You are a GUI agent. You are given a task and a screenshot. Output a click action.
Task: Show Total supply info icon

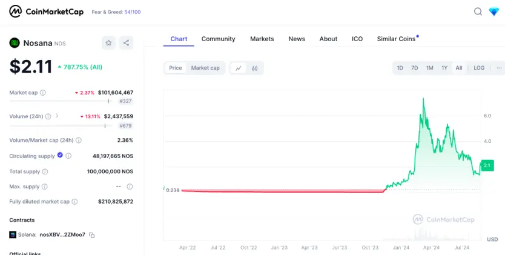tap(45, 171)
